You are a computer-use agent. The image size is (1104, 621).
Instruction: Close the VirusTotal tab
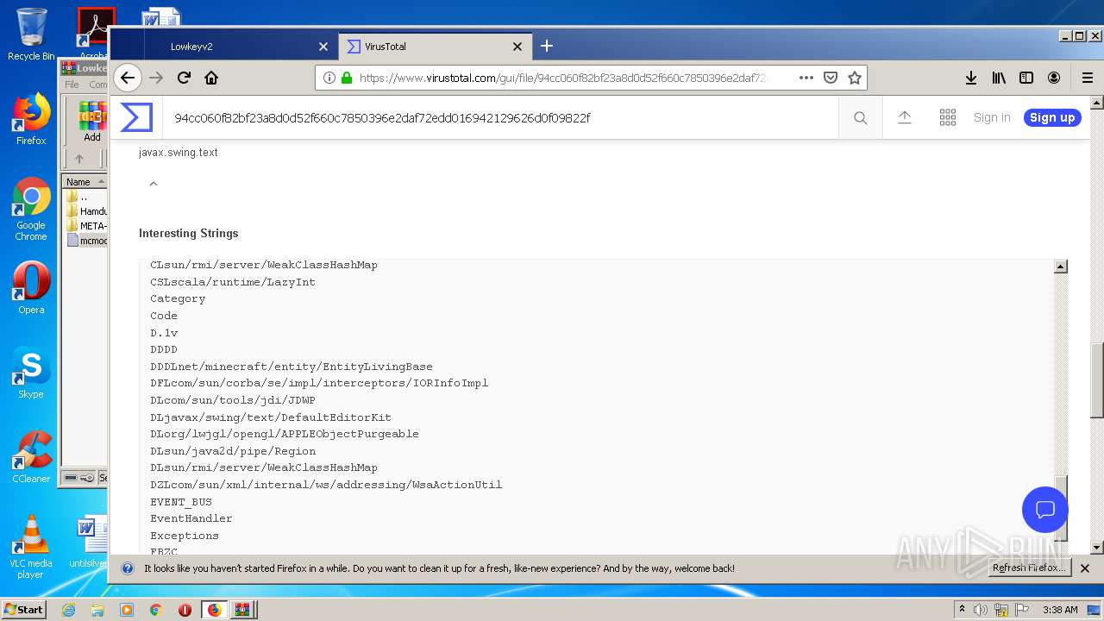click(x=517, y=47)
